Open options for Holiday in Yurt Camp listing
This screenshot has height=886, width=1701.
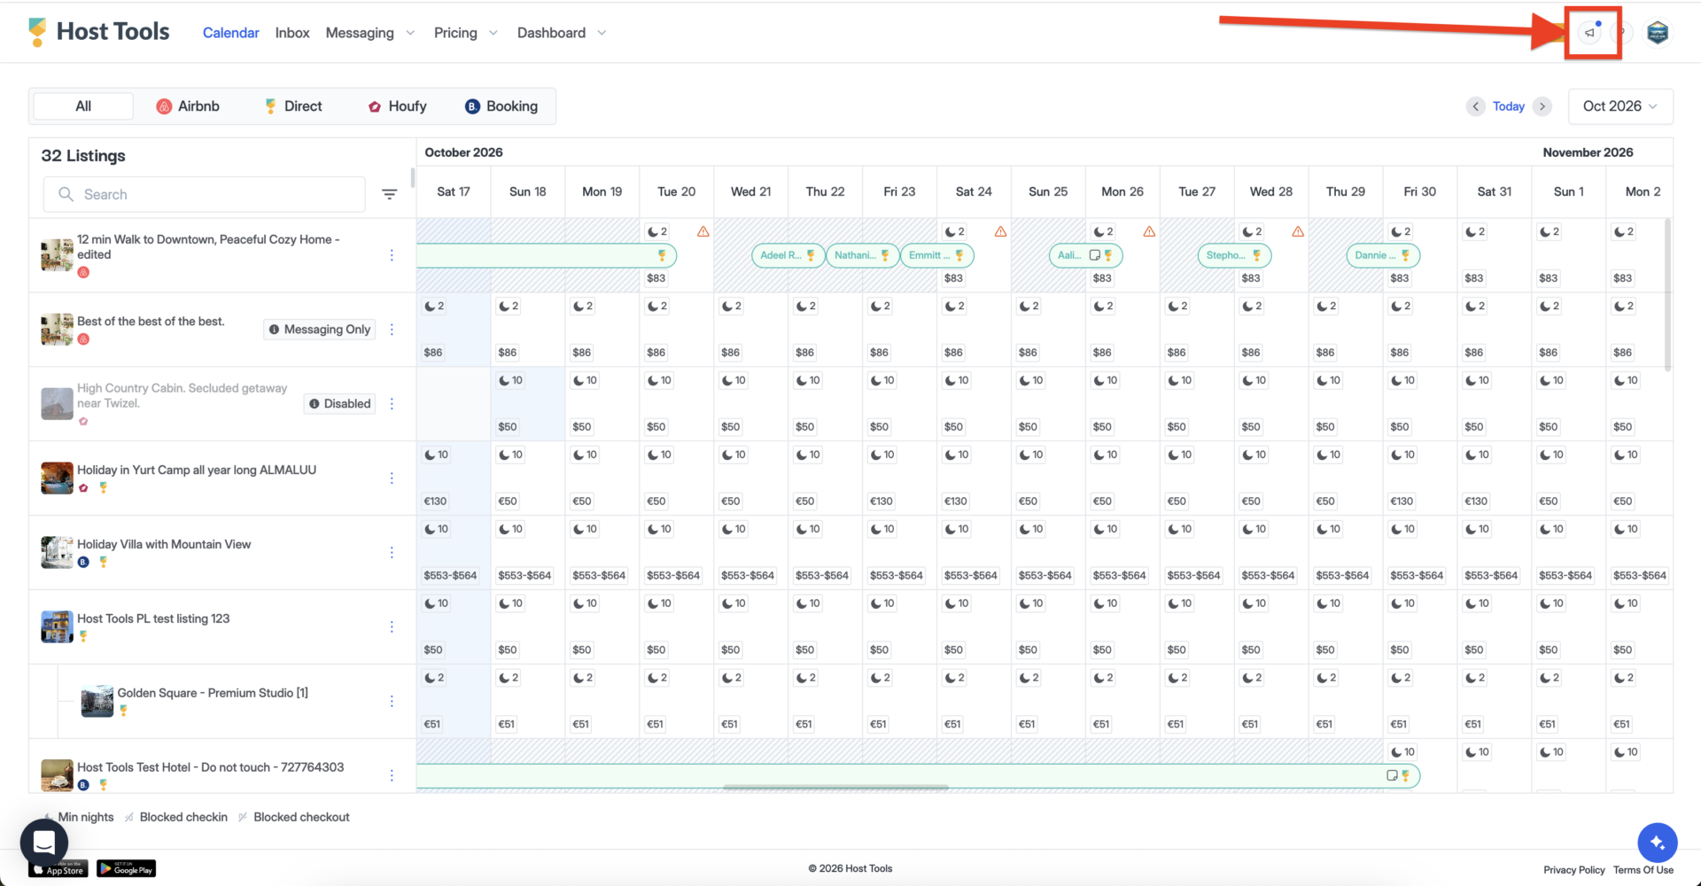coord(392,478)
